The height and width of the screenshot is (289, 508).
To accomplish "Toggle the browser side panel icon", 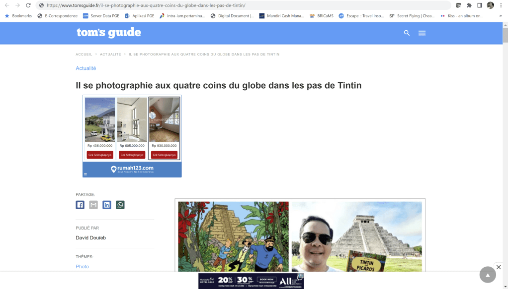I will point(480,5).
